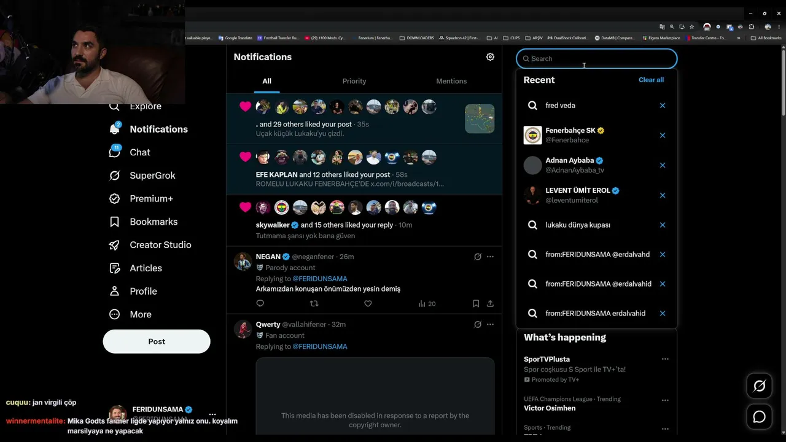This screenshot has height=442, width=786.
Task: Click the Post button
Action: coord(157,341)
